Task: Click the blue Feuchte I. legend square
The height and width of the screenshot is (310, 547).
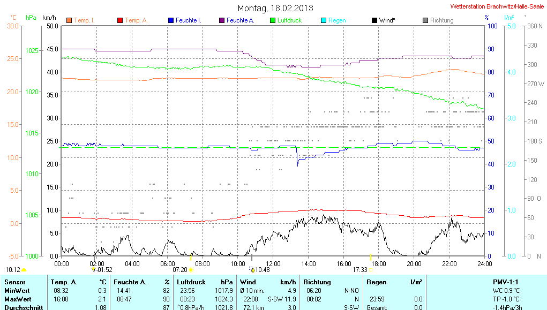Action: tap(171, 20)
